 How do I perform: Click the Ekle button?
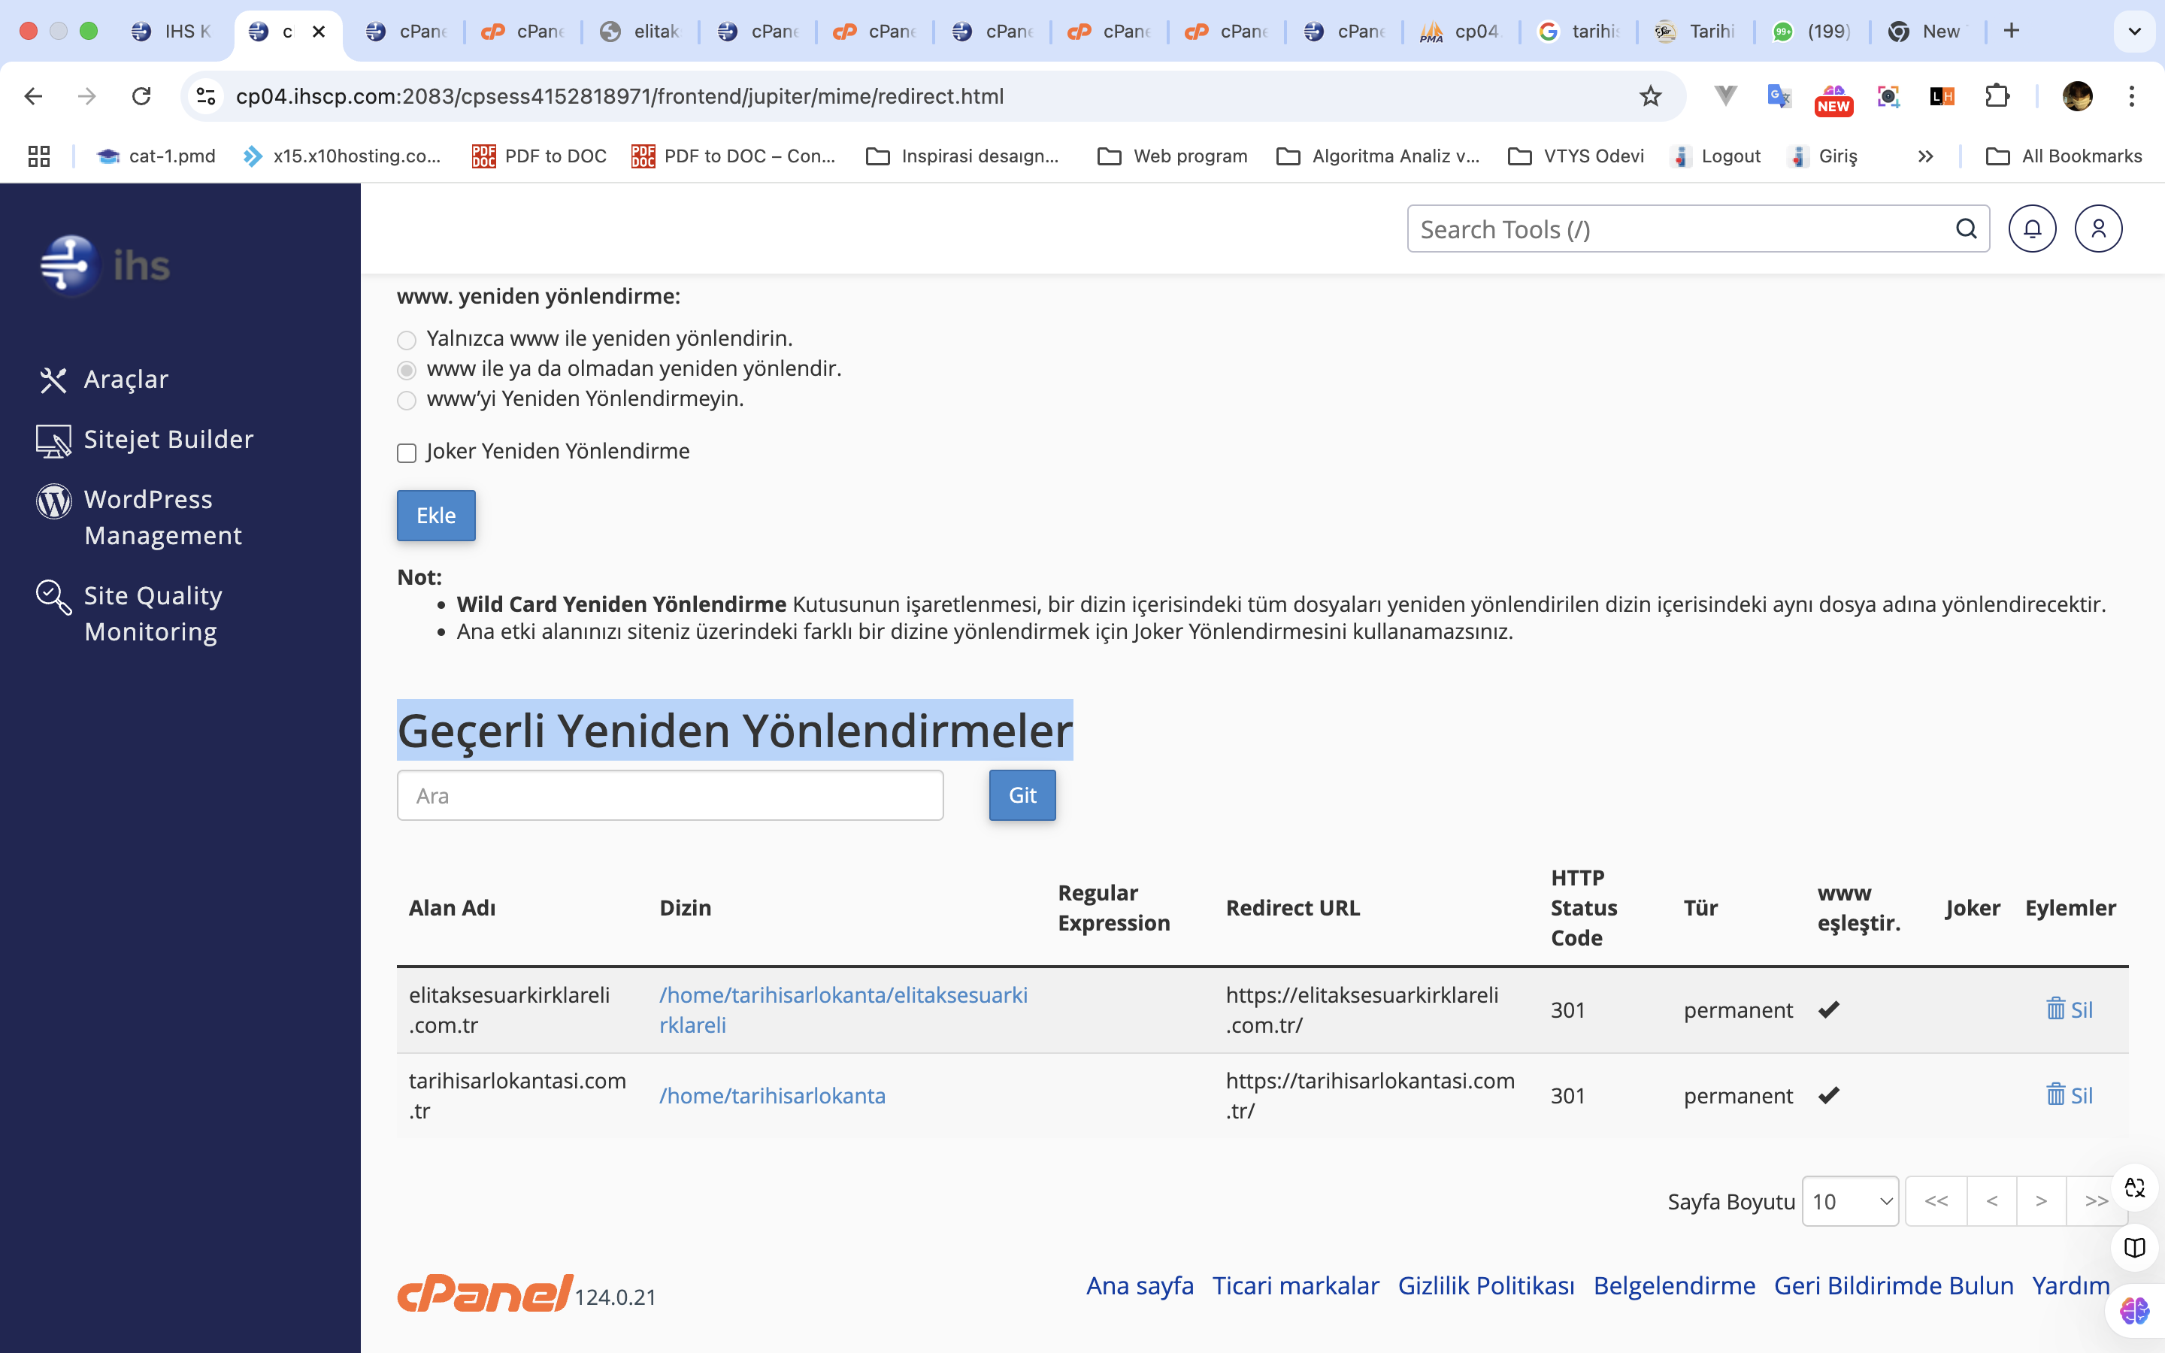[436, 516]
